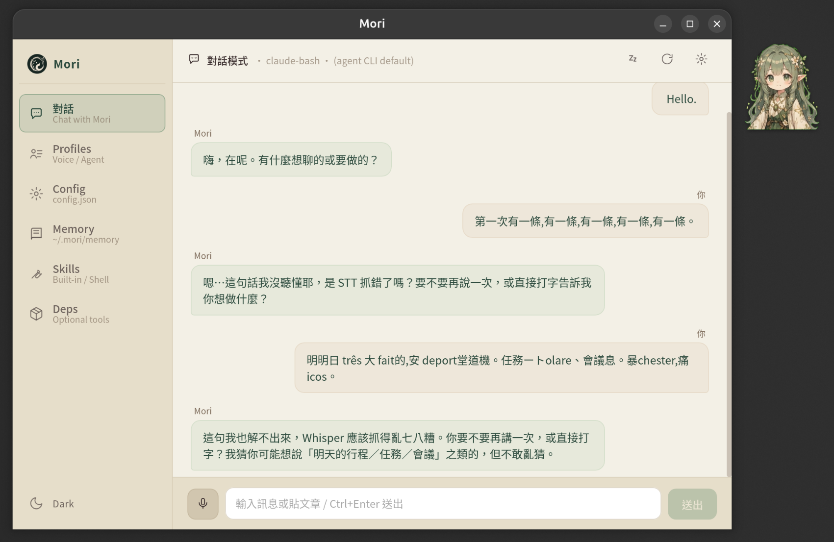Click the (agent CLI default) label
The height and width of the screenshot is (542, 834).
374,60
